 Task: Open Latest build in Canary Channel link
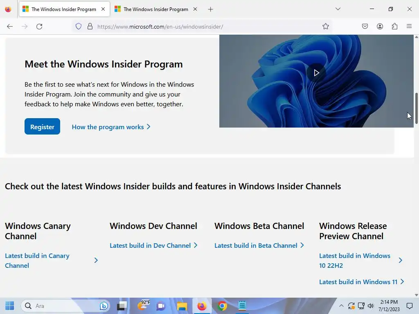pos(51,260)
